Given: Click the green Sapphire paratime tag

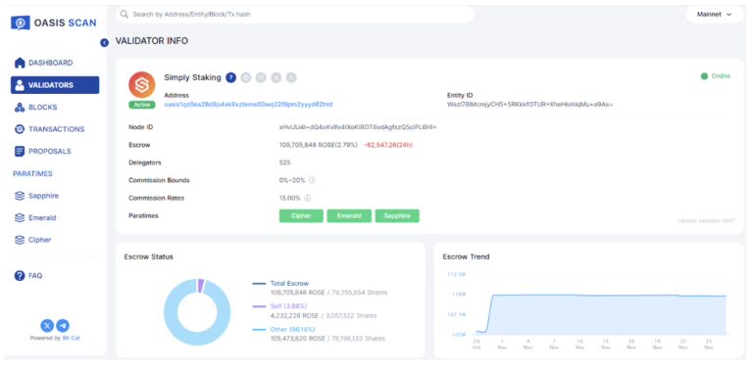Looking at the screenshot, I should [x=397, y=216].
